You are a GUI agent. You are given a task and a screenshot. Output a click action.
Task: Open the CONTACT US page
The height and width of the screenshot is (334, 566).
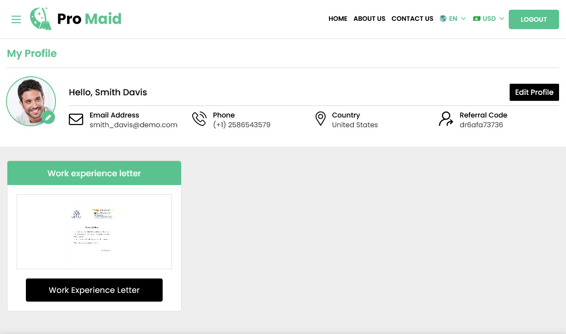click(x=412, y=19)
